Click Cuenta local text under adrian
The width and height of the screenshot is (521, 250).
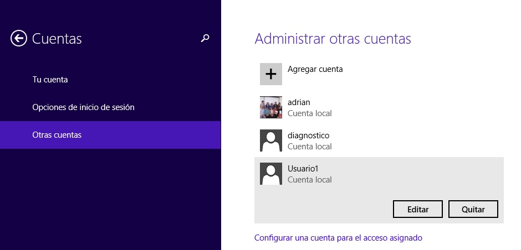(309, 113)
